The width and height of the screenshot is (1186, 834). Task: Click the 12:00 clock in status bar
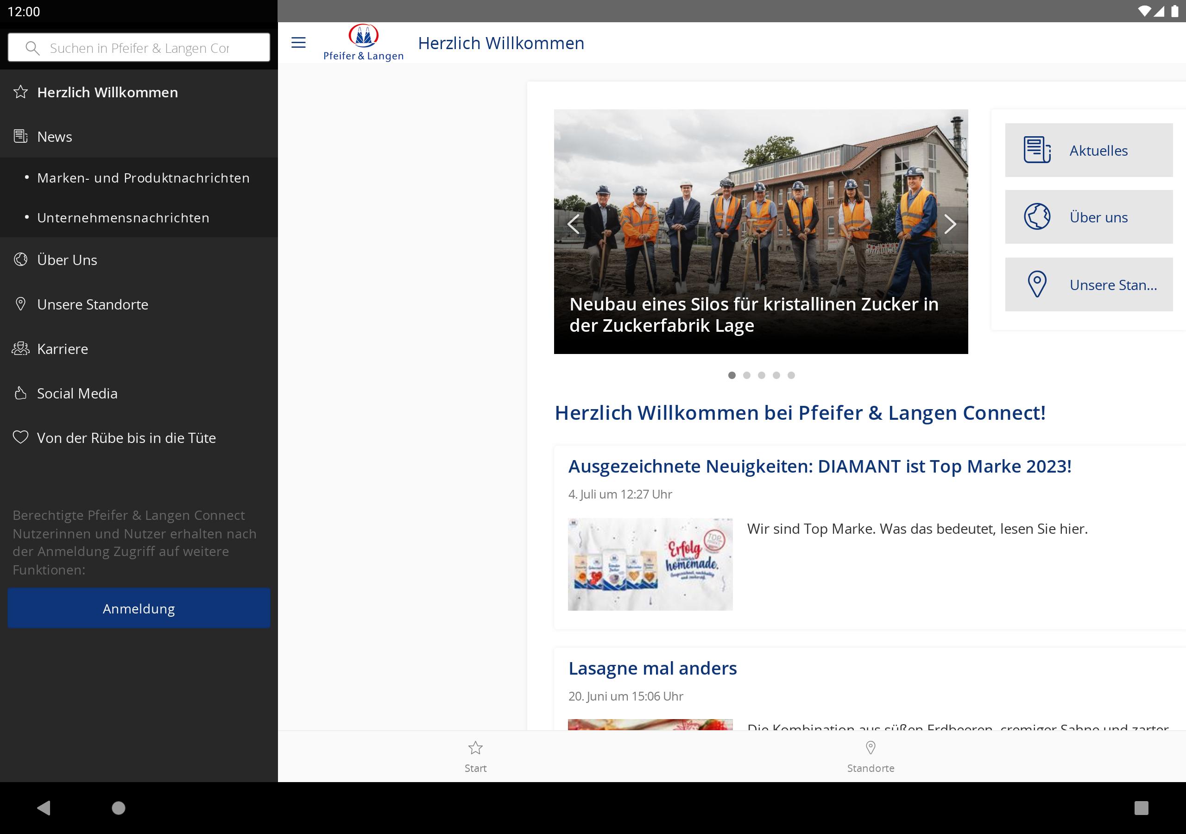pyautogui.click(x=24, y=12)
